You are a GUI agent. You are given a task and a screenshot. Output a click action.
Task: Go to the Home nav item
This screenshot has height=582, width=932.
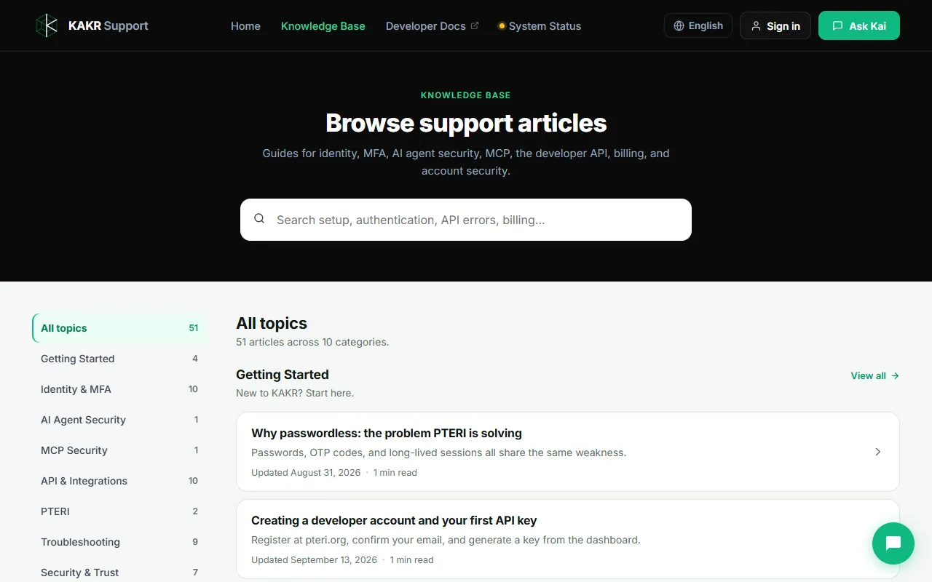(245, 26)
